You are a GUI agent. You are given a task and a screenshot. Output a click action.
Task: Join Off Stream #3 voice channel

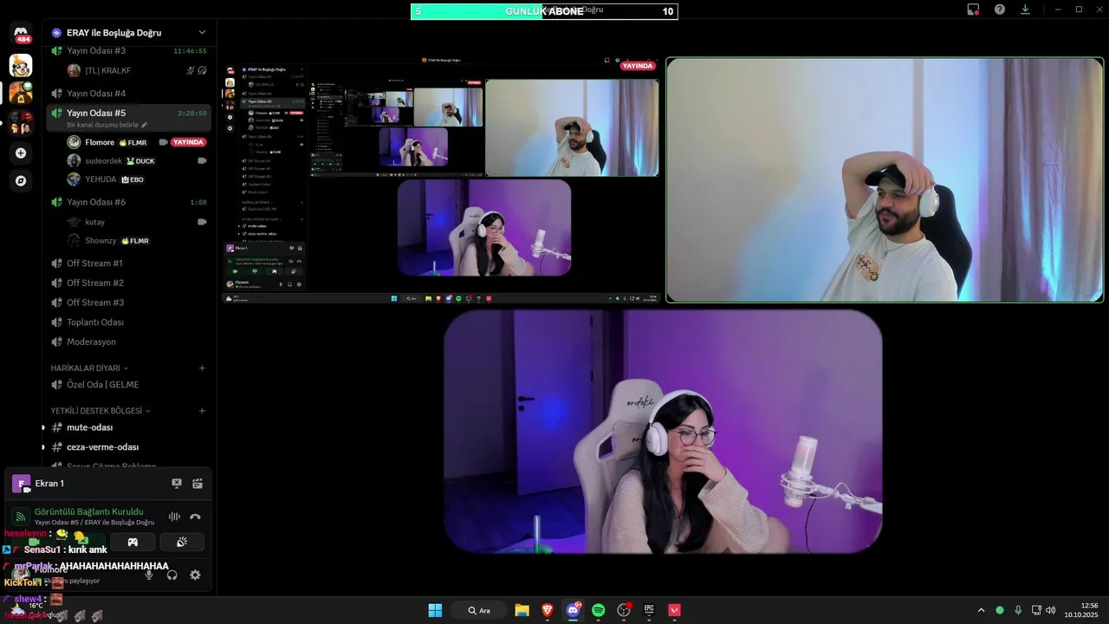tap(128, 302)
